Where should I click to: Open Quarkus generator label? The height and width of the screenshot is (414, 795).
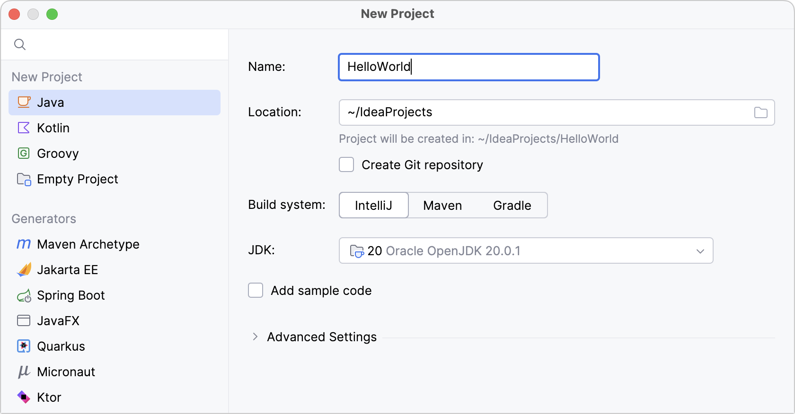pyautogui.click(x=61, y=346)
